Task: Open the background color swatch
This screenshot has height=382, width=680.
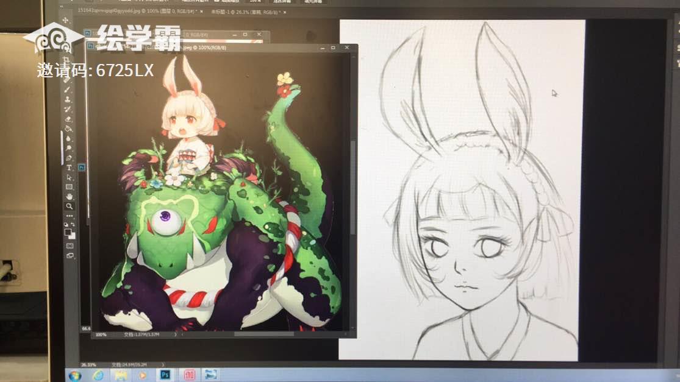Action: click(x=72, y=236)
